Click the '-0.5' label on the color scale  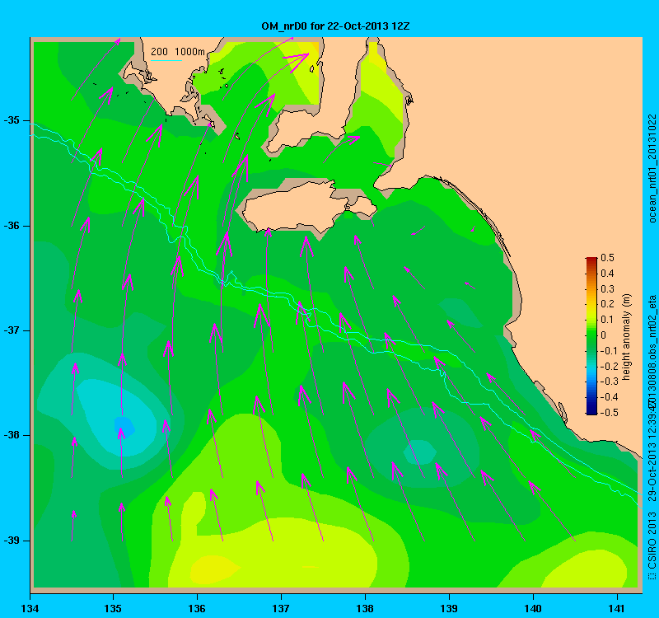[x=609, y=413]
